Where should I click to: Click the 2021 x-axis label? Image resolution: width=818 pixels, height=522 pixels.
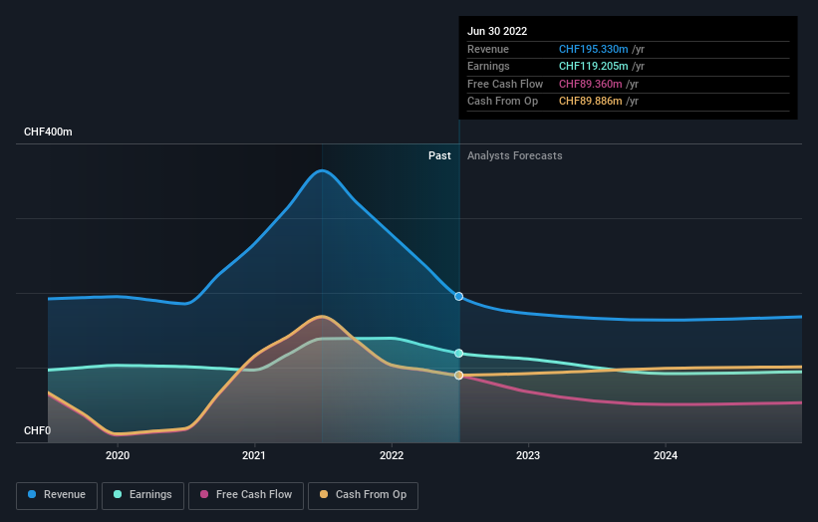pos(254,455)
